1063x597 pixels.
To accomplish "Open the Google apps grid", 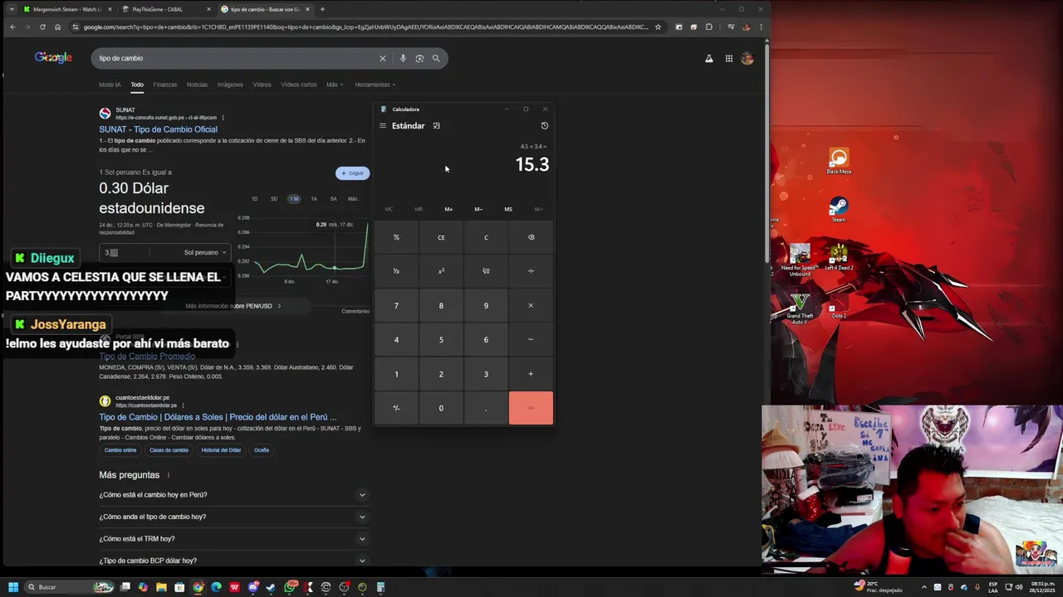I will [x=729, y=58].
